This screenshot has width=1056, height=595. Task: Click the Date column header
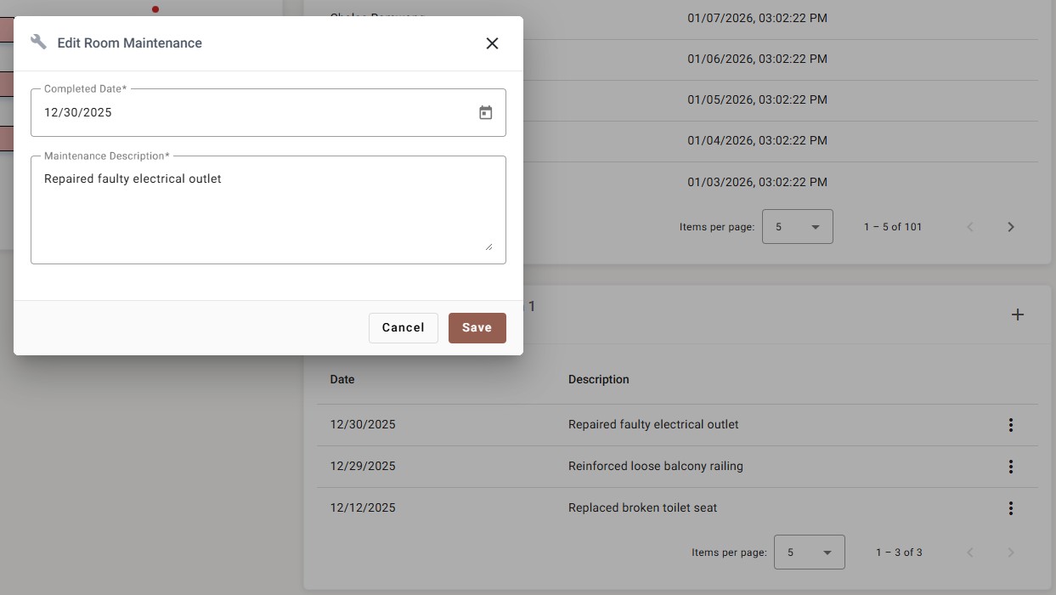coord(342,379)
